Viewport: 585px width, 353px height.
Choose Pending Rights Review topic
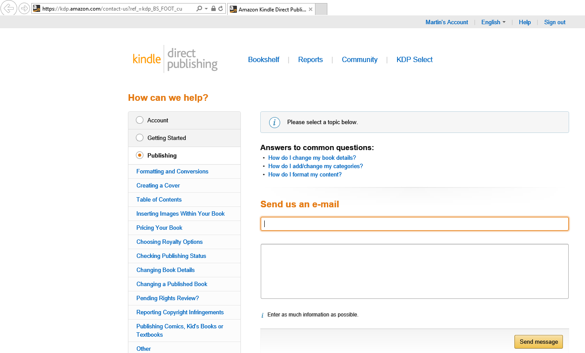click(x=168, y=298)
